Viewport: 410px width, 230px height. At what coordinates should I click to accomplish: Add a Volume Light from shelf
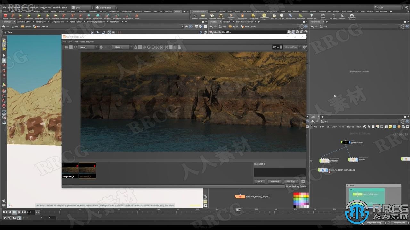(x=242, y=16)
